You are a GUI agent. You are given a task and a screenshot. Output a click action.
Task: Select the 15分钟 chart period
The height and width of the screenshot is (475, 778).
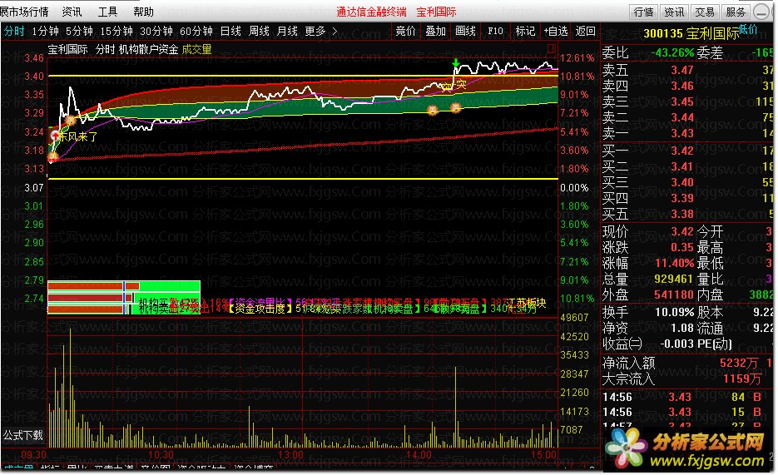tap(116, 32)
